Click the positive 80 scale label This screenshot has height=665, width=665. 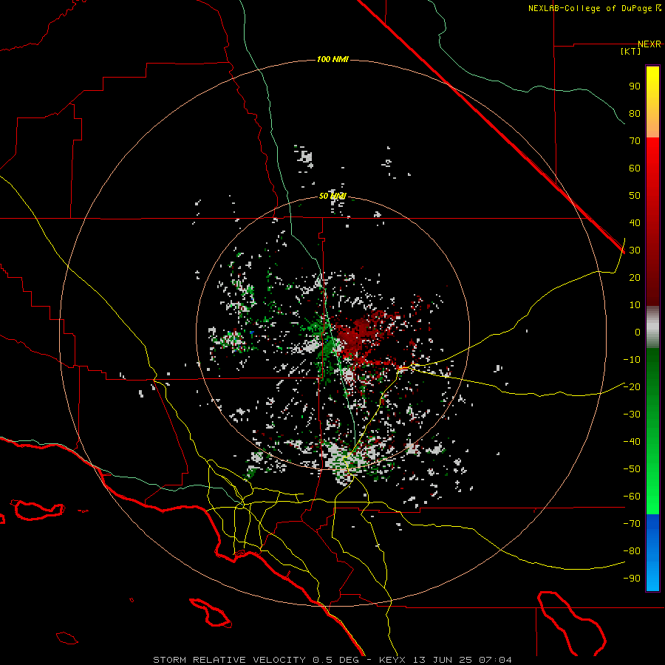coord(635,113)
